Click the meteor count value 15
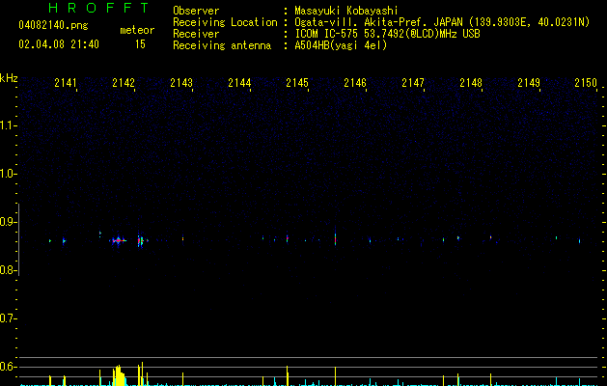Viewport: 607px width, 386px height. pyautogui.click(x=140, y=44)
